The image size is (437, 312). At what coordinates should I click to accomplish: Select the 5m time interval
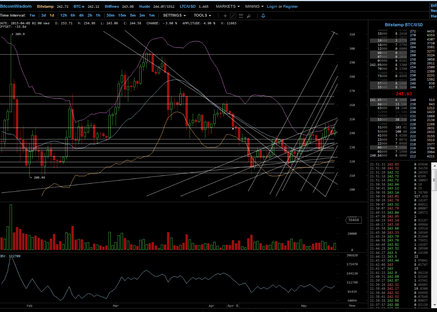point(133,15)
